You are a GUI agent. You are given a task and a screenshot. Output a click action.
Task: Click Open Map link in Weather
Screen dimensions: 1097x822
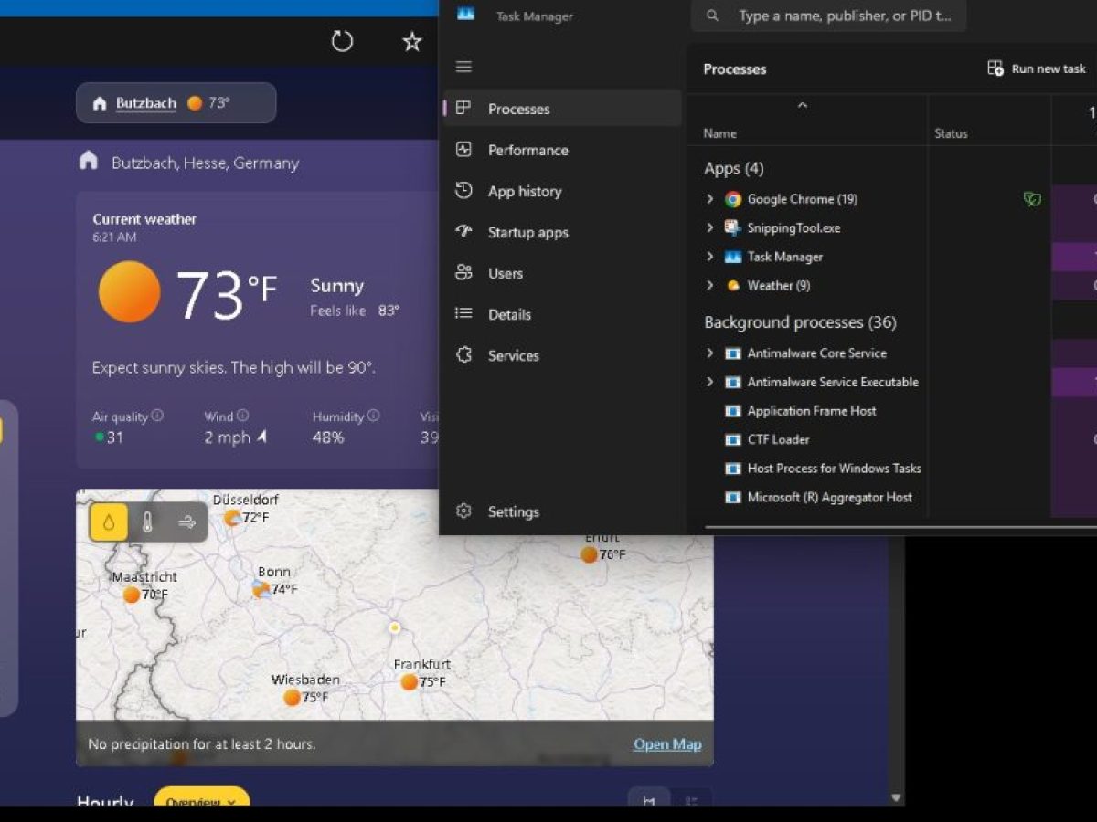[667, 744]
